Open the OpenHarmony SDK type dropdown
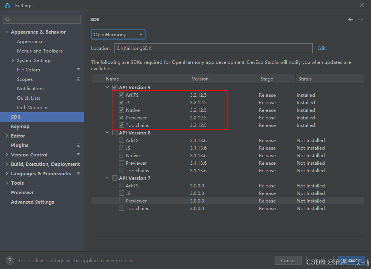This screenshot has width=371, height=269. point(118,34)
